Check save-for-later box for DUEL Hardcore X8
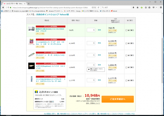164x116 pixels. pos(126,43)
